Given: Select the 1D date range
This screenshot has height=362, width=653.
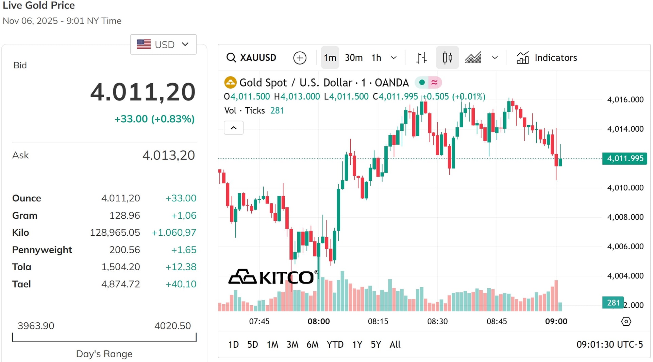Looking at the screenshot, I should (x=233, y=345).
